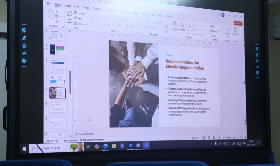Click to add notes field
This screenshot has width=280, height=166.
(84, 134)
